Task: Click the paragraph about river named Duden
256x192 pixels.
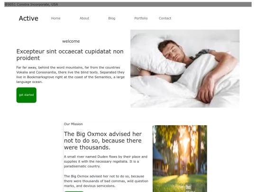Action: (x=106, y=161)
